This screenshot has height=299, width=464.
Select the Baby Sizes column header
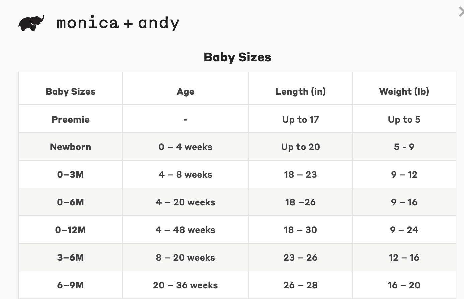click(x=71, y=92)
